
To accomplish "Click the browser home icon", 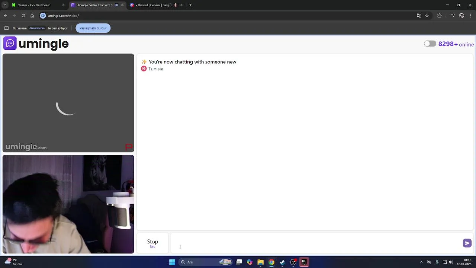I will (32, 16).
